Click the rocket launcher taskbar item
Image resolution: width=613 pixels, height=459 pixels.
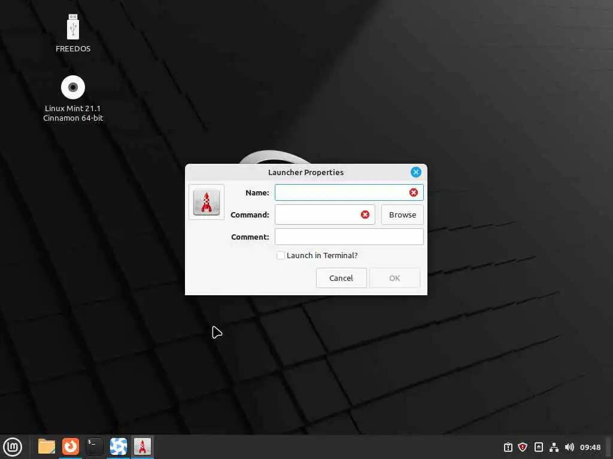[142, 446]
